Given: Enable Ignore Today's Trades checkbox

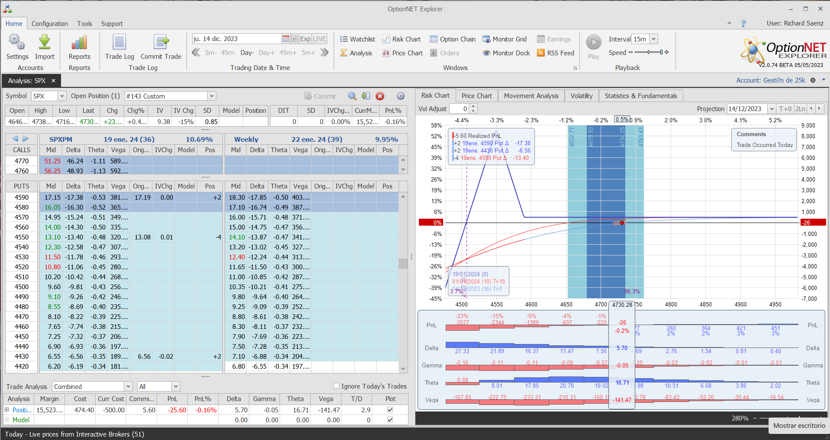Looking at the screenshot, I should pyautogui.click(x=336, y=386).
